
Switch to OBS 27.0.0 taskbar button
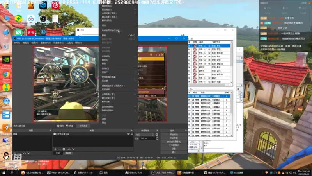pos(162,172)
